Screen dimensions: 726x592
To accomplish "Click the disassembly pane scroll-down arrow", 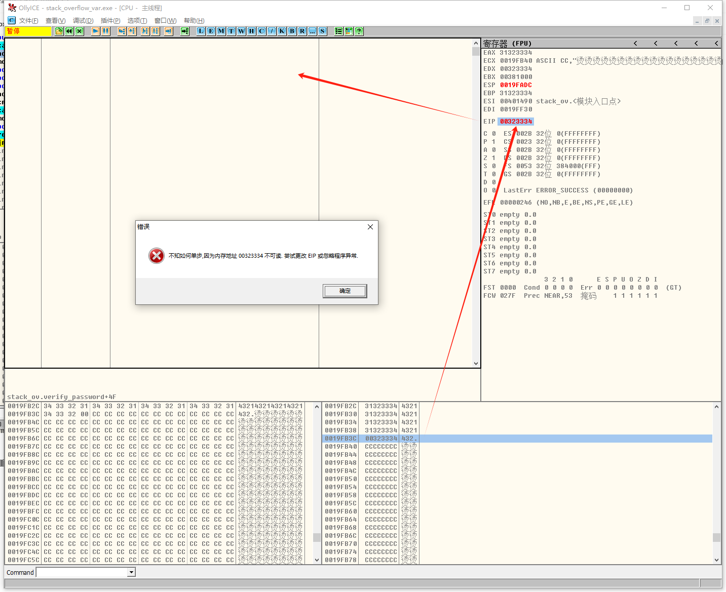I will coord(476,363).
